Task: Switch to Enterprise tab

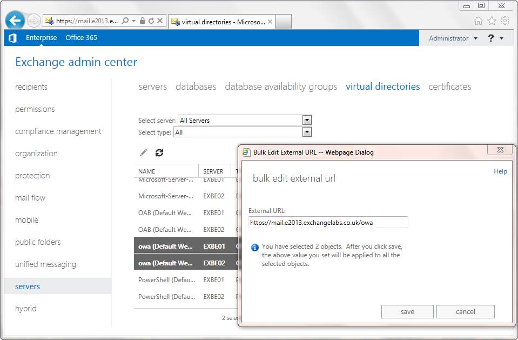Action: tap(41, 38)
